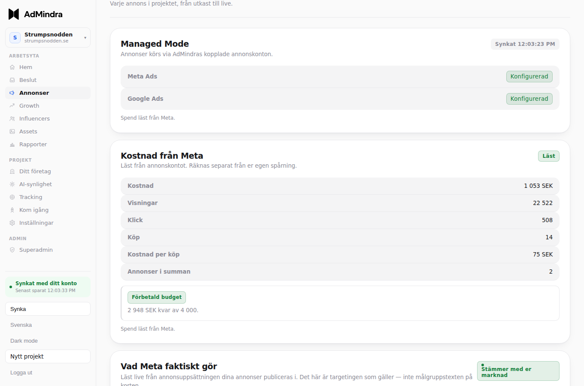Click the Meta Ads row label

[142, 76]
